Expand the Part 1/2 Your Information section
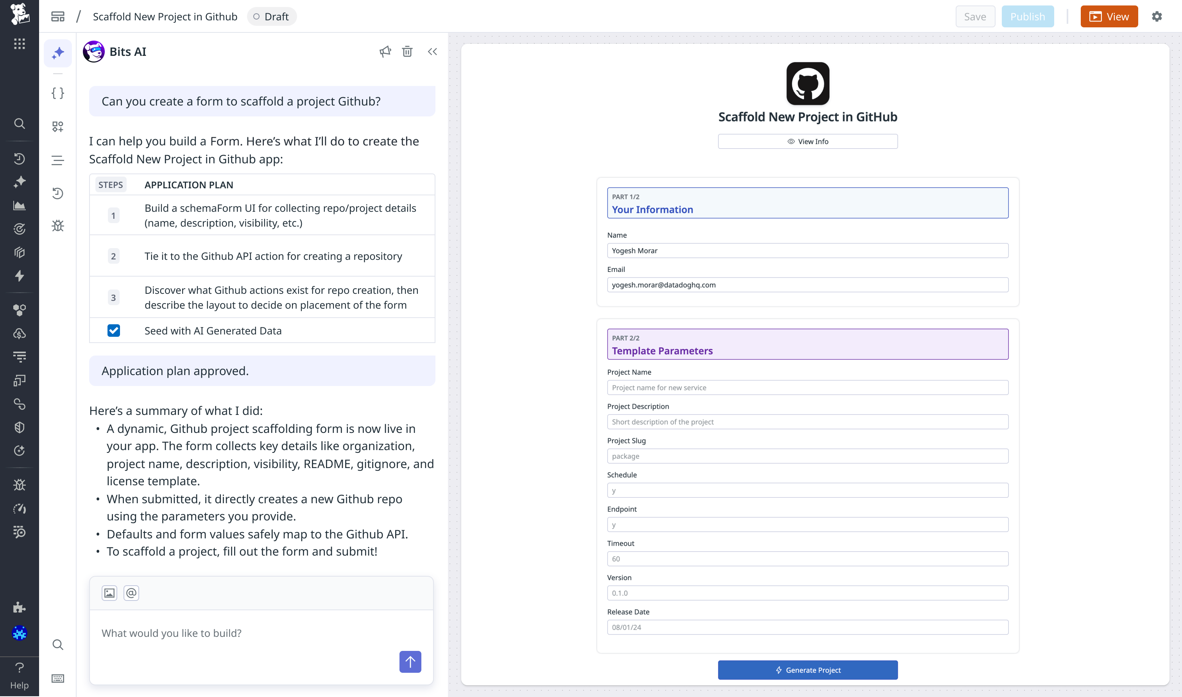 pyautogui.click(x=807, y=203)
